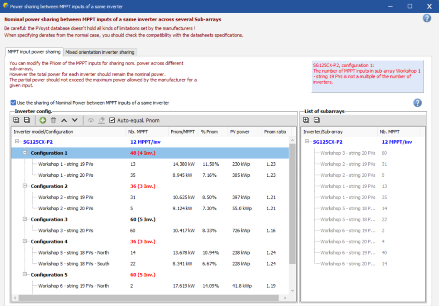
Task: Click the Pnom ratio column header
Action: tap(275, 131)
